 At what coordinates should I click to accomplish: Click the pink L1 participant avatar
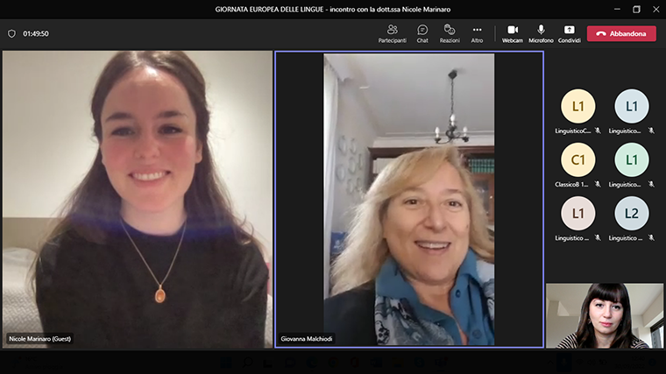pyautogui.click(x=577, y=213)
